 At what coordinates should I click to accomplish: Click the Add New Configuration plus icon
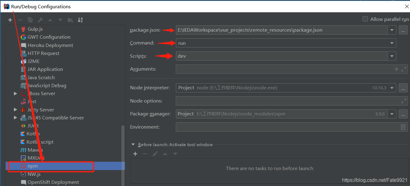pos(10,20)
